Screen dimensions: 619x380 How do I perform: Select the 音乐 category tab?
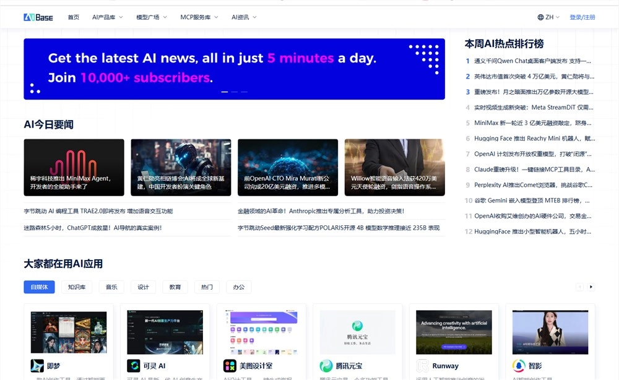pyautogui.click(x=111, y=287)
